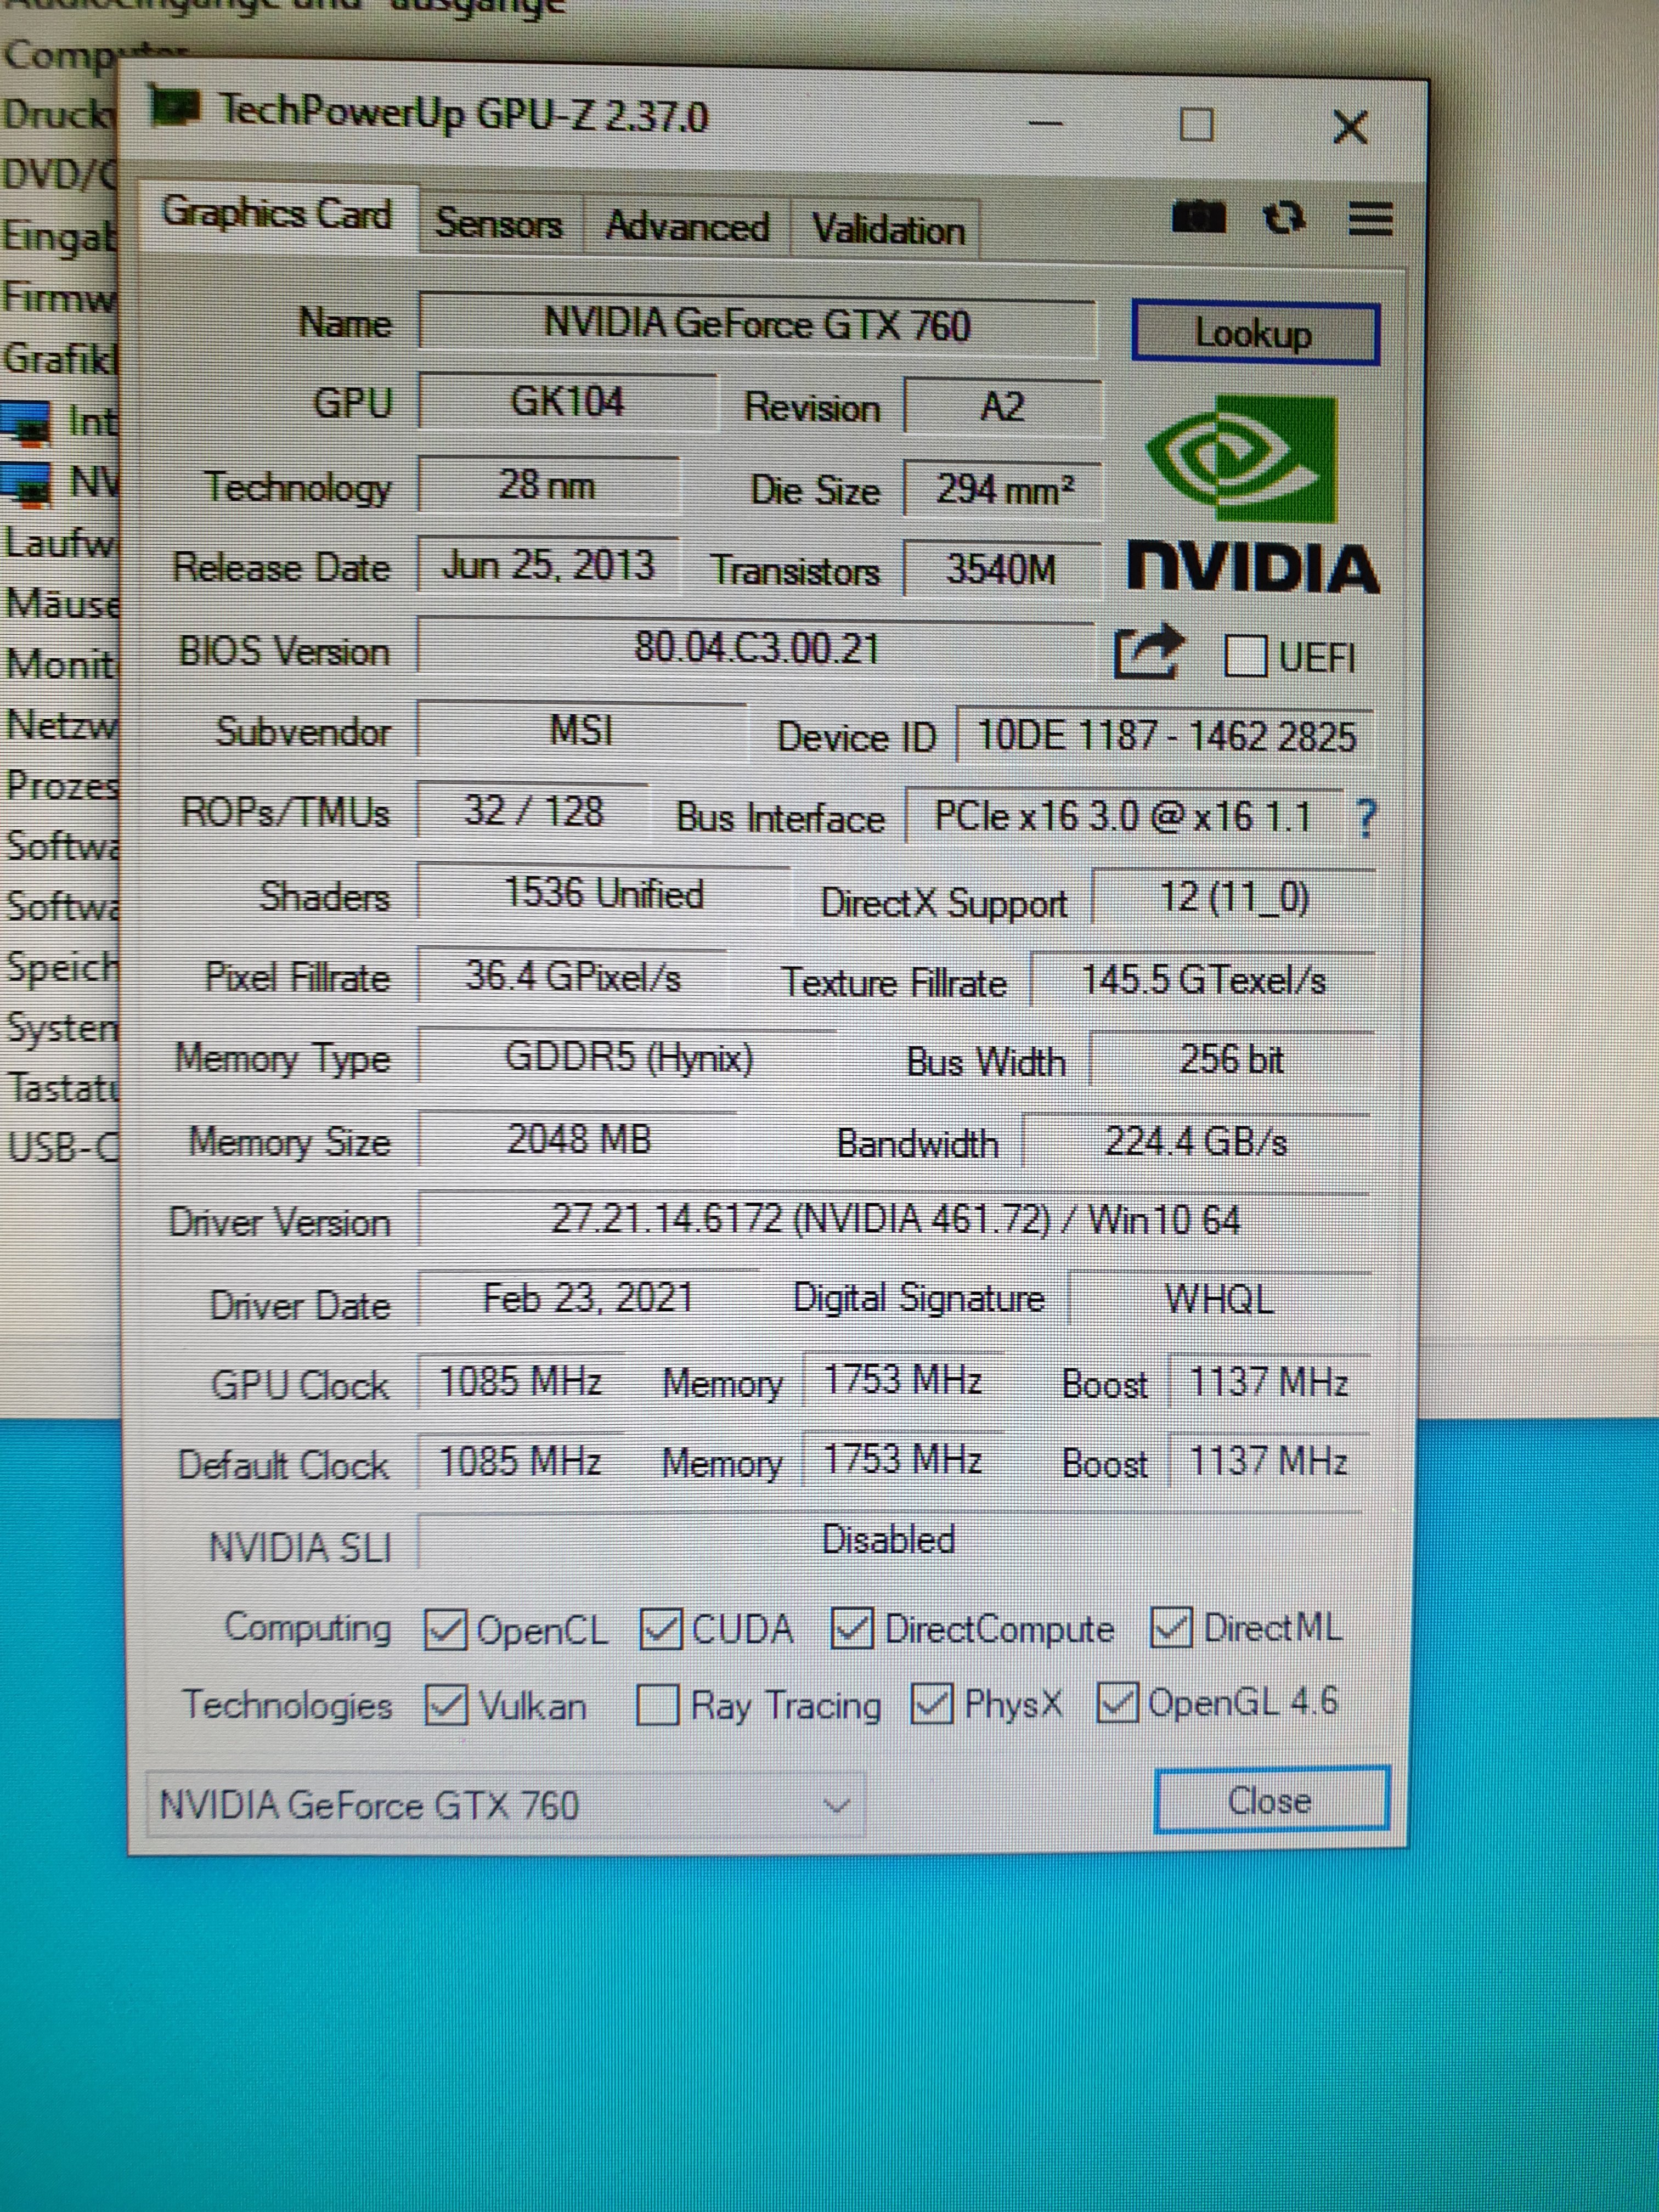1659x2212 pixels.
Task: Maximize the GPU-Z window
Action: [1196, 126]
